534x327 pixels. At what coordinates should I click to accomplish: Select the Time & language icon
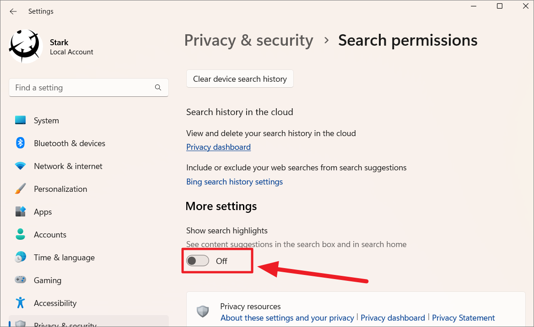[20, 257]
